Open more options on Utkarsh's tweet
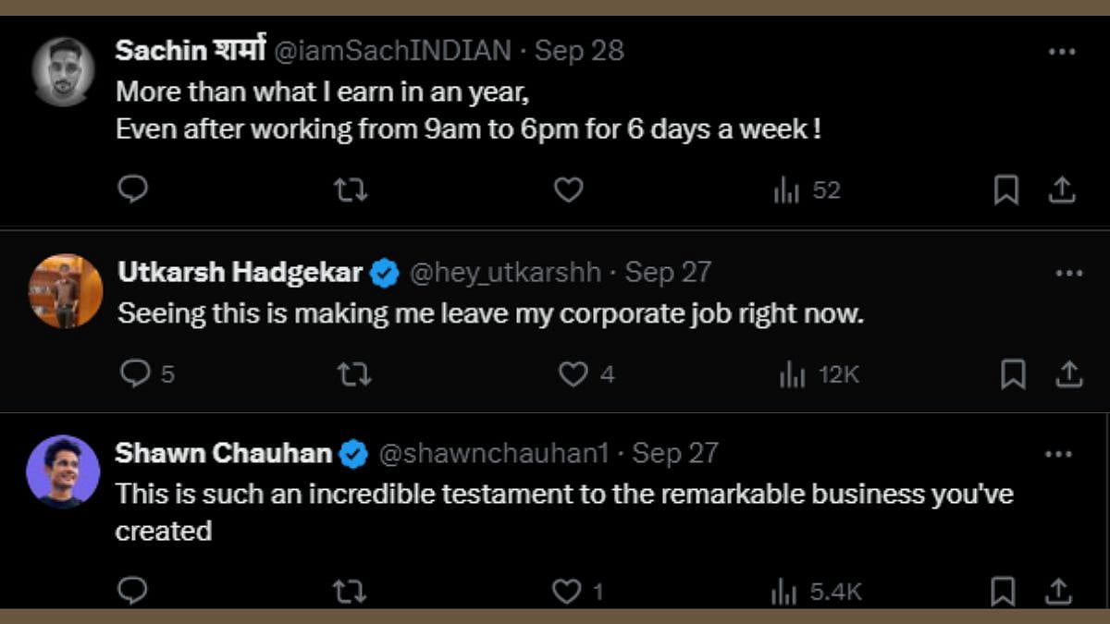Screen dimensions: 1110x624 1068,273
